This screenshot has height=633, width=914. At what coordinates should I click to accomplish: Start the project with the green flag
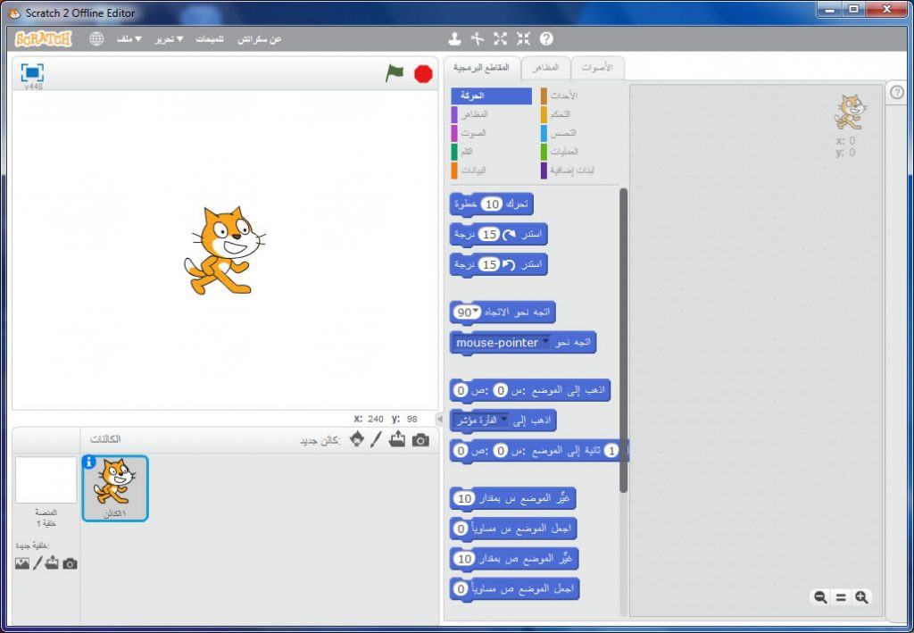[395, 73]
